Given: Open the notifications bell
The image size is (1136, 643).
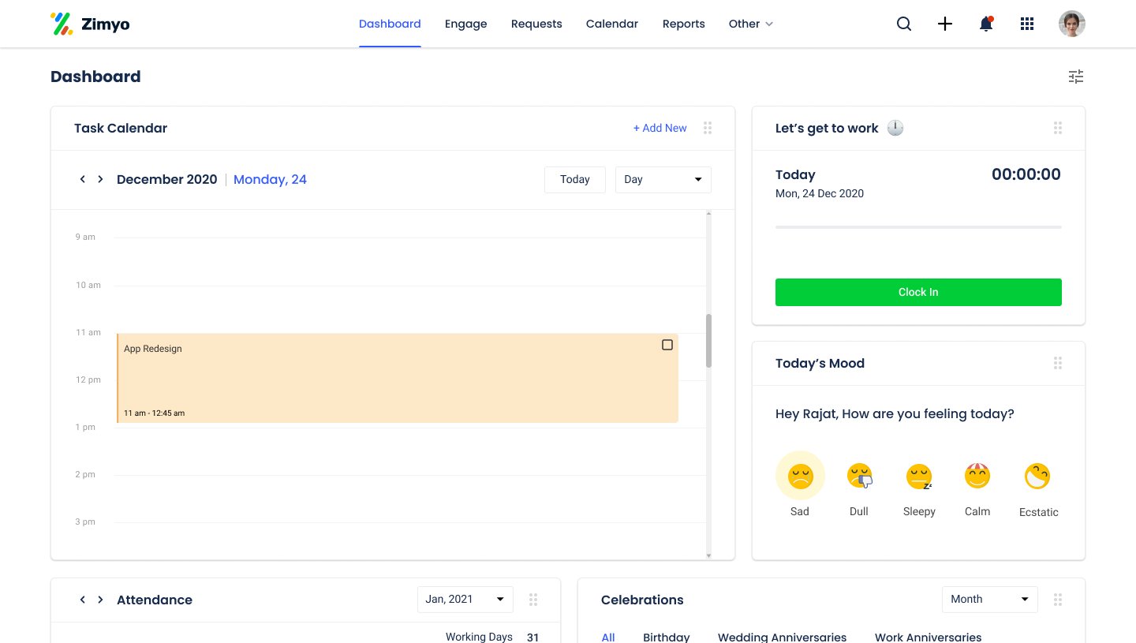Looking at the screenshot, I should click(986, 24).
